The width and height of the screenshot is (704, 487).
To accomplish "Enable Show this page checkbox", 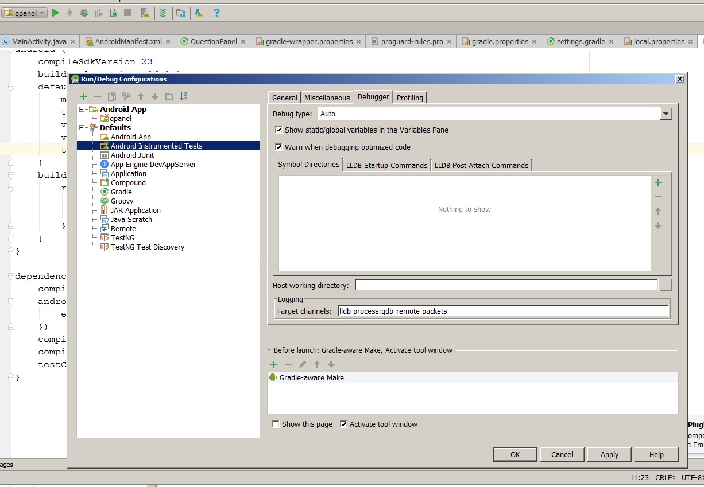I will [275, 424].
